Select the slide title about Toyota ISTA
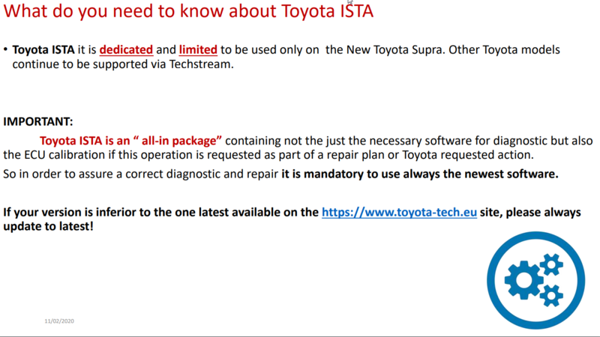 (188, 10)
